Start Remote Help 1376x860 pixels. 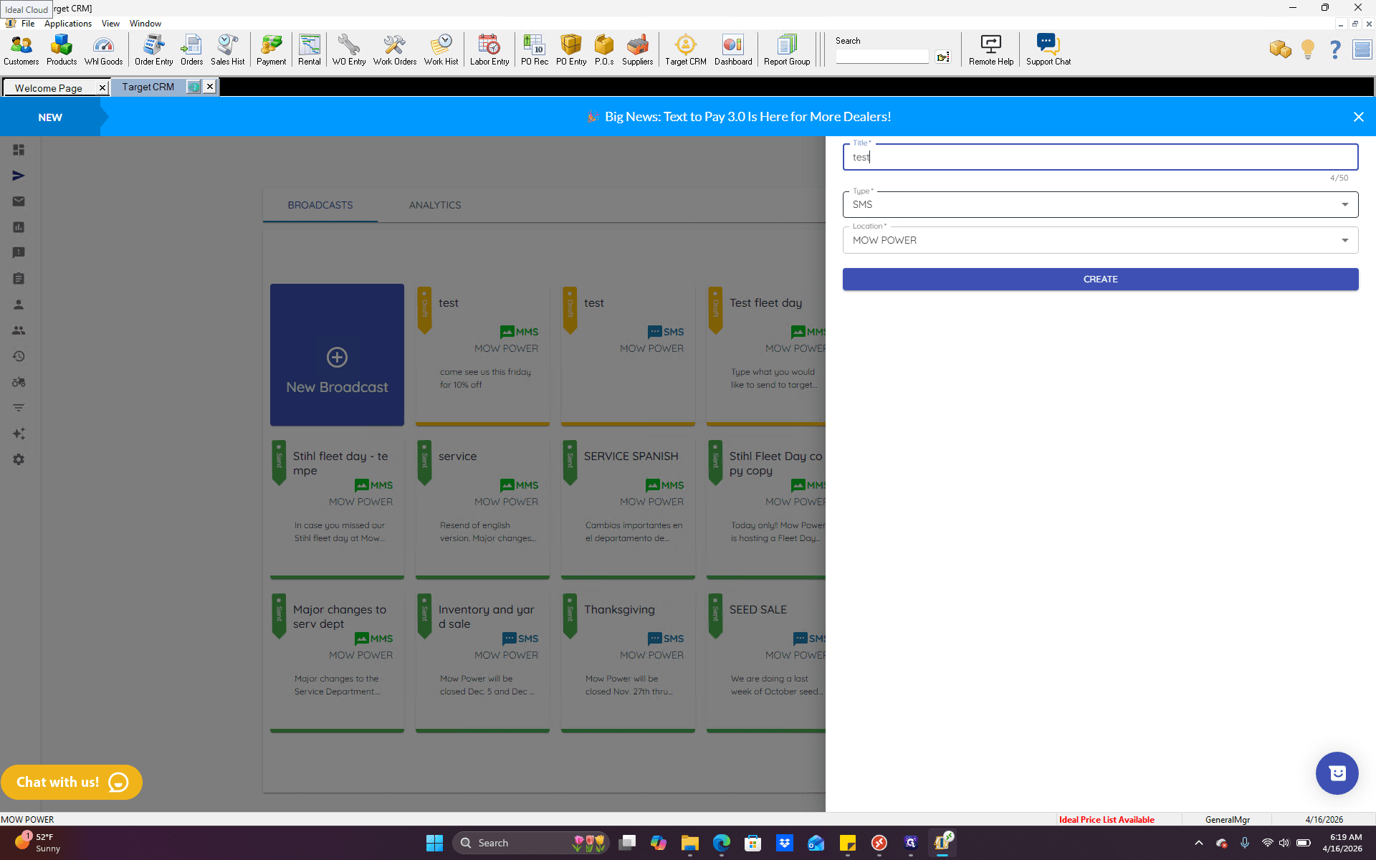[991, 50]
